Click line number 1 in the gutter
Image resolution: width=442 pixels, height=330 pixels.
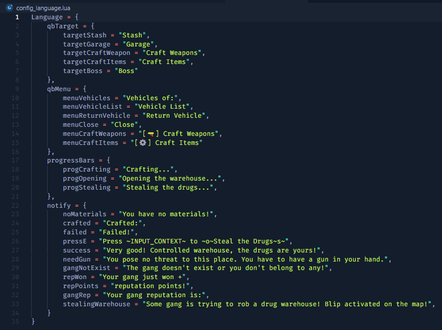[17, 17]
